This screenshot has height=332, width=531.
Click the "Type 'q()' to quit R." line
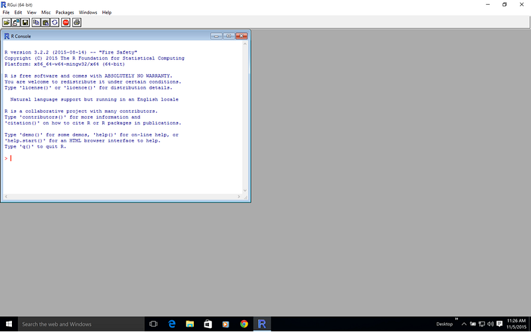pyautogui.click(x=35, y=146)
